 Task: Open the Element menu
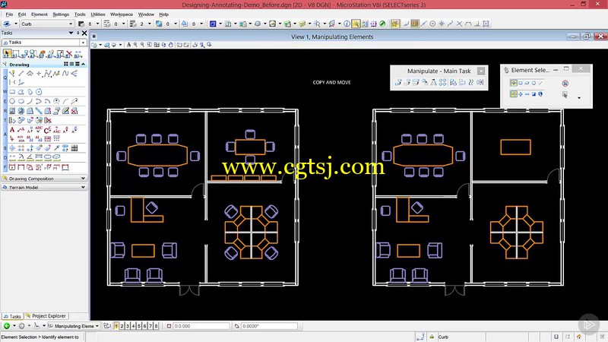point(40,14)
